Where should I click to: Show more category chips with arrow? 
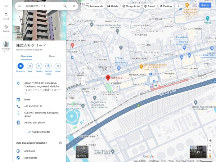(x=179, y=6)
